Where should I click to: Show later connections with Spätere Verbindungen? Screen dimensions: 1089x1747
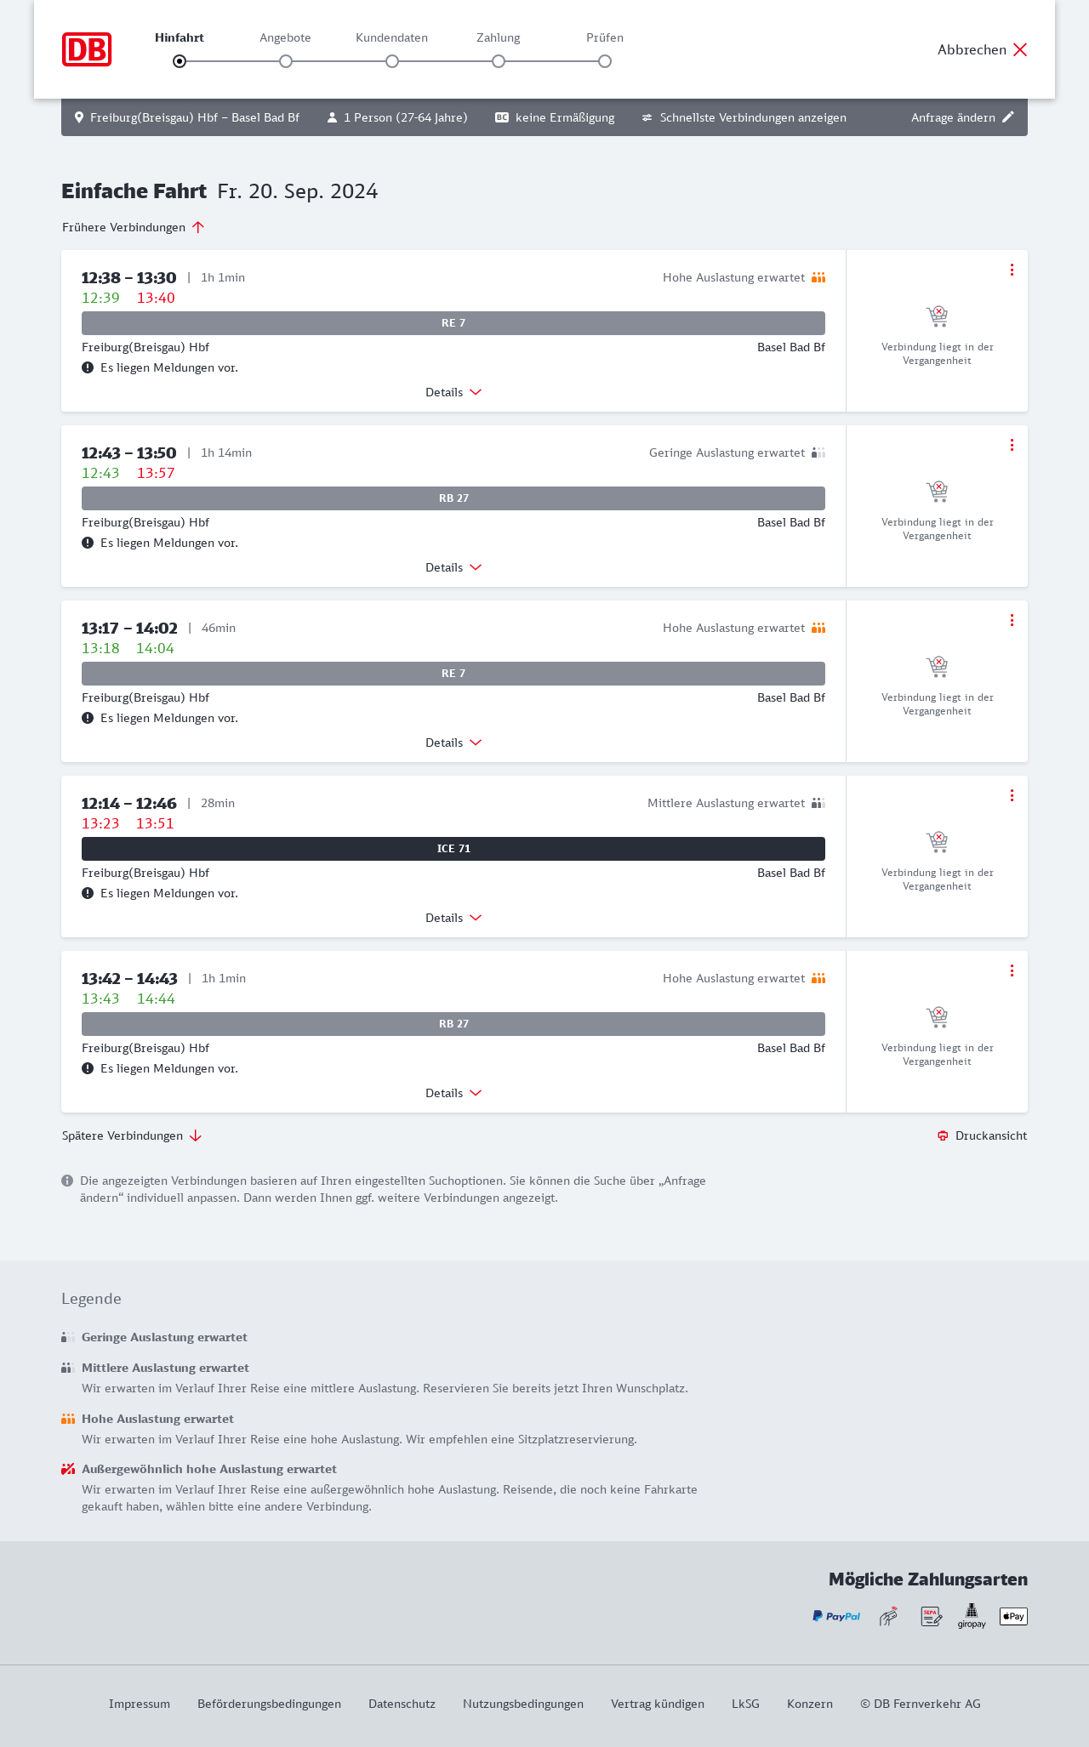(132, 1136)
